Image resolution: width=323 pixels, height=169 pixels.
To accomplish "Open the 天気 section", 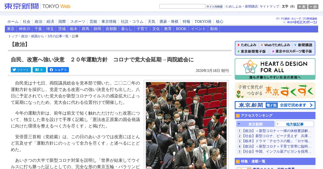I will (152, 22).
